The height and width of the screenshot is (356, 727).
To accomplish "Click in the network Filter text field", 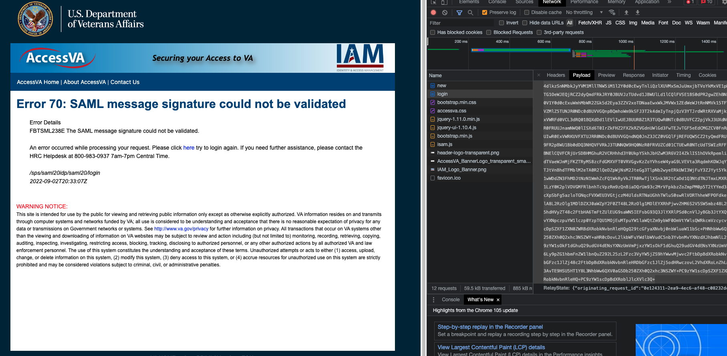I will (461, 23).
